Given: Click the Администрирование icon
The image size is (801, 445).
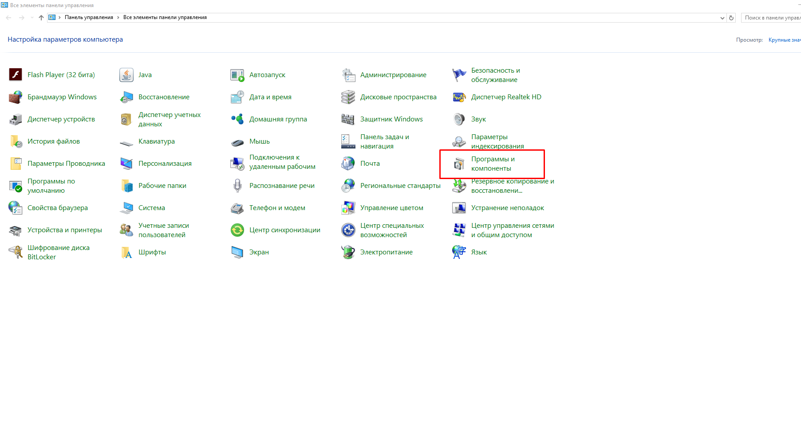Looking at the screenshot, I should click(348, 75).
